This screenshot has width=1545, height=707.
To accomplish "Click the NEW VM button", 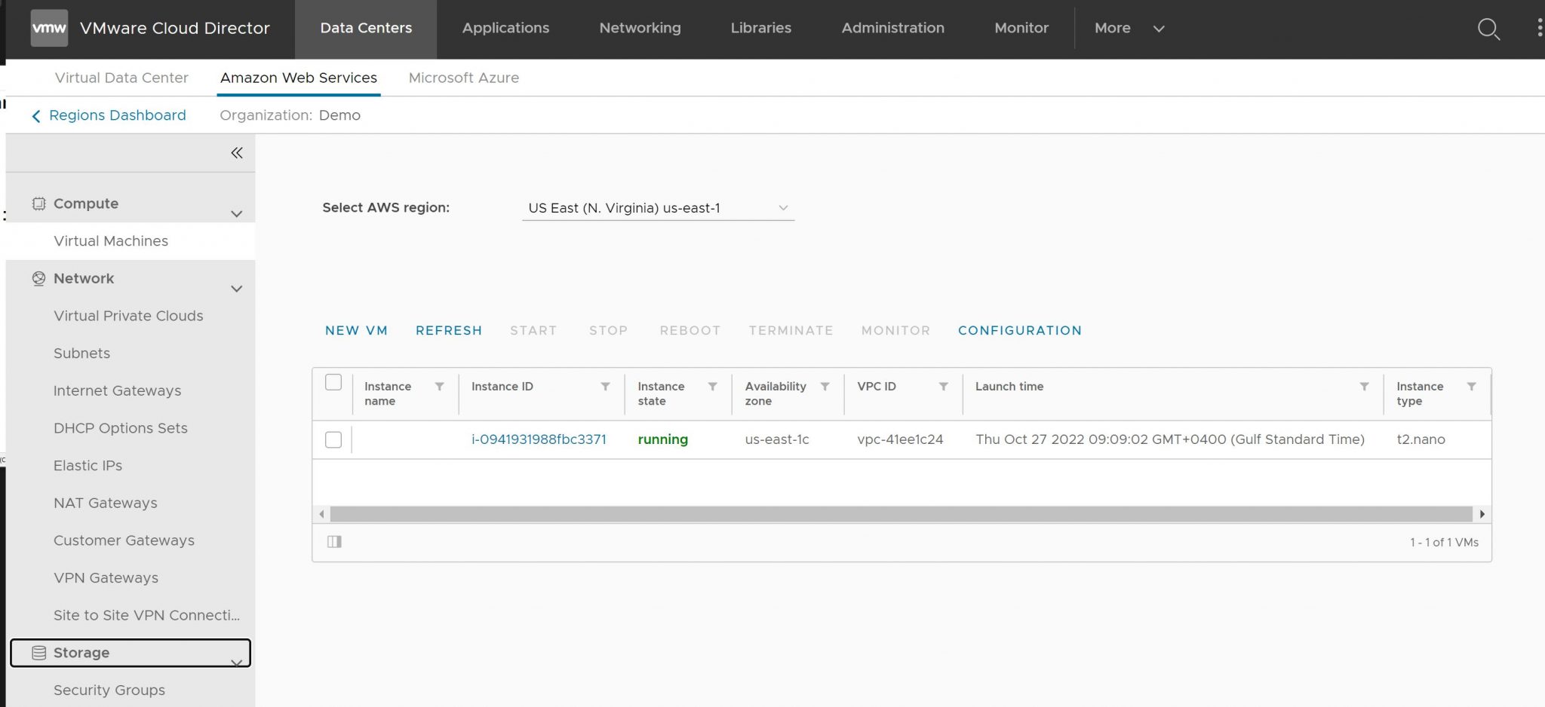I will point(356,330).
